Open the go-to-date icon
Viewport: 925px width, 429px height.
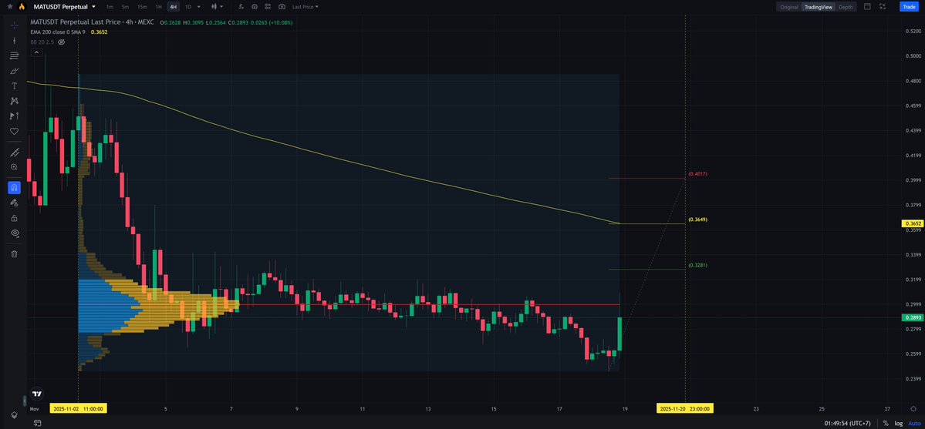37,423
